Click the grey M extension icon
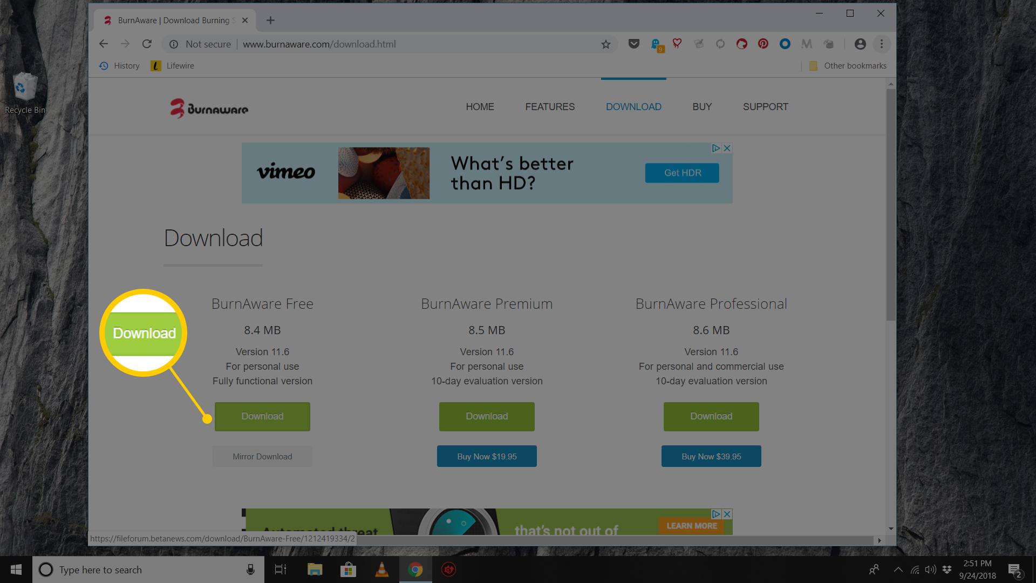This screenshot has width=1036, height=583. pos(807,44)
